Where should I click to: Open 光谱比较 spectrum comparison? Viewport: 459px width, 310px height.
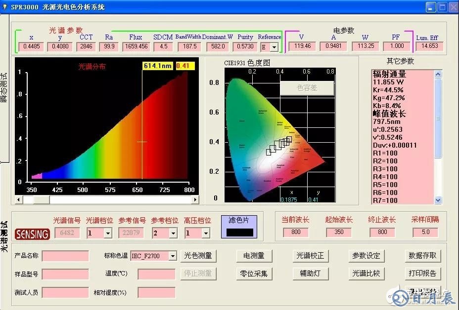tap(367, 274)
